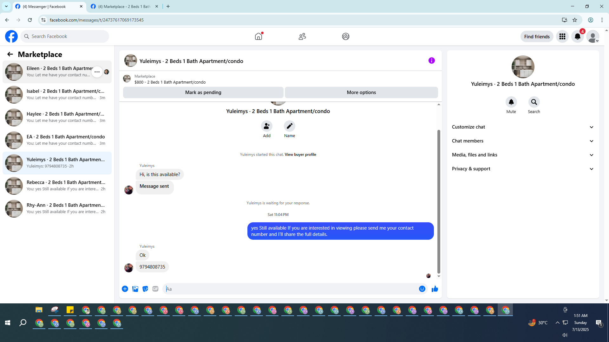Attach a photo using the image icon

[x=135, y=289]
